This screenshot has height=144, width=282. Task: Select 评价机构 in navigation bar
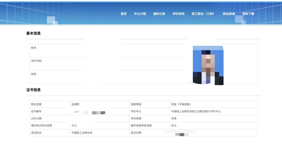pyautogui.click(x=178, y=14)
